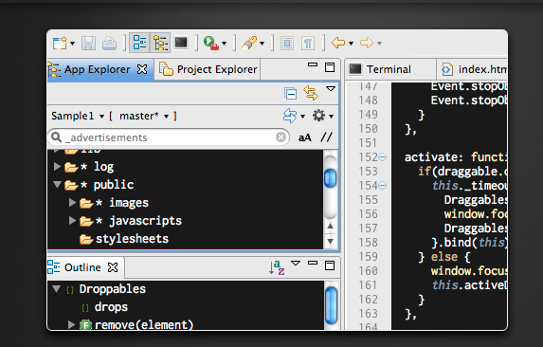Open dropdown beside the sync arrows icon

coord(302,117)
